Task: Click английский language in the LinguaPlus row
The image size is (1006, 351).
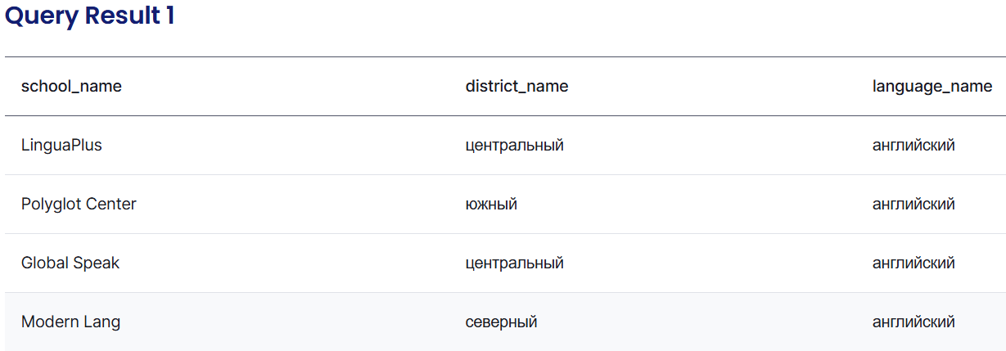Action: click(x=914, y=146)
